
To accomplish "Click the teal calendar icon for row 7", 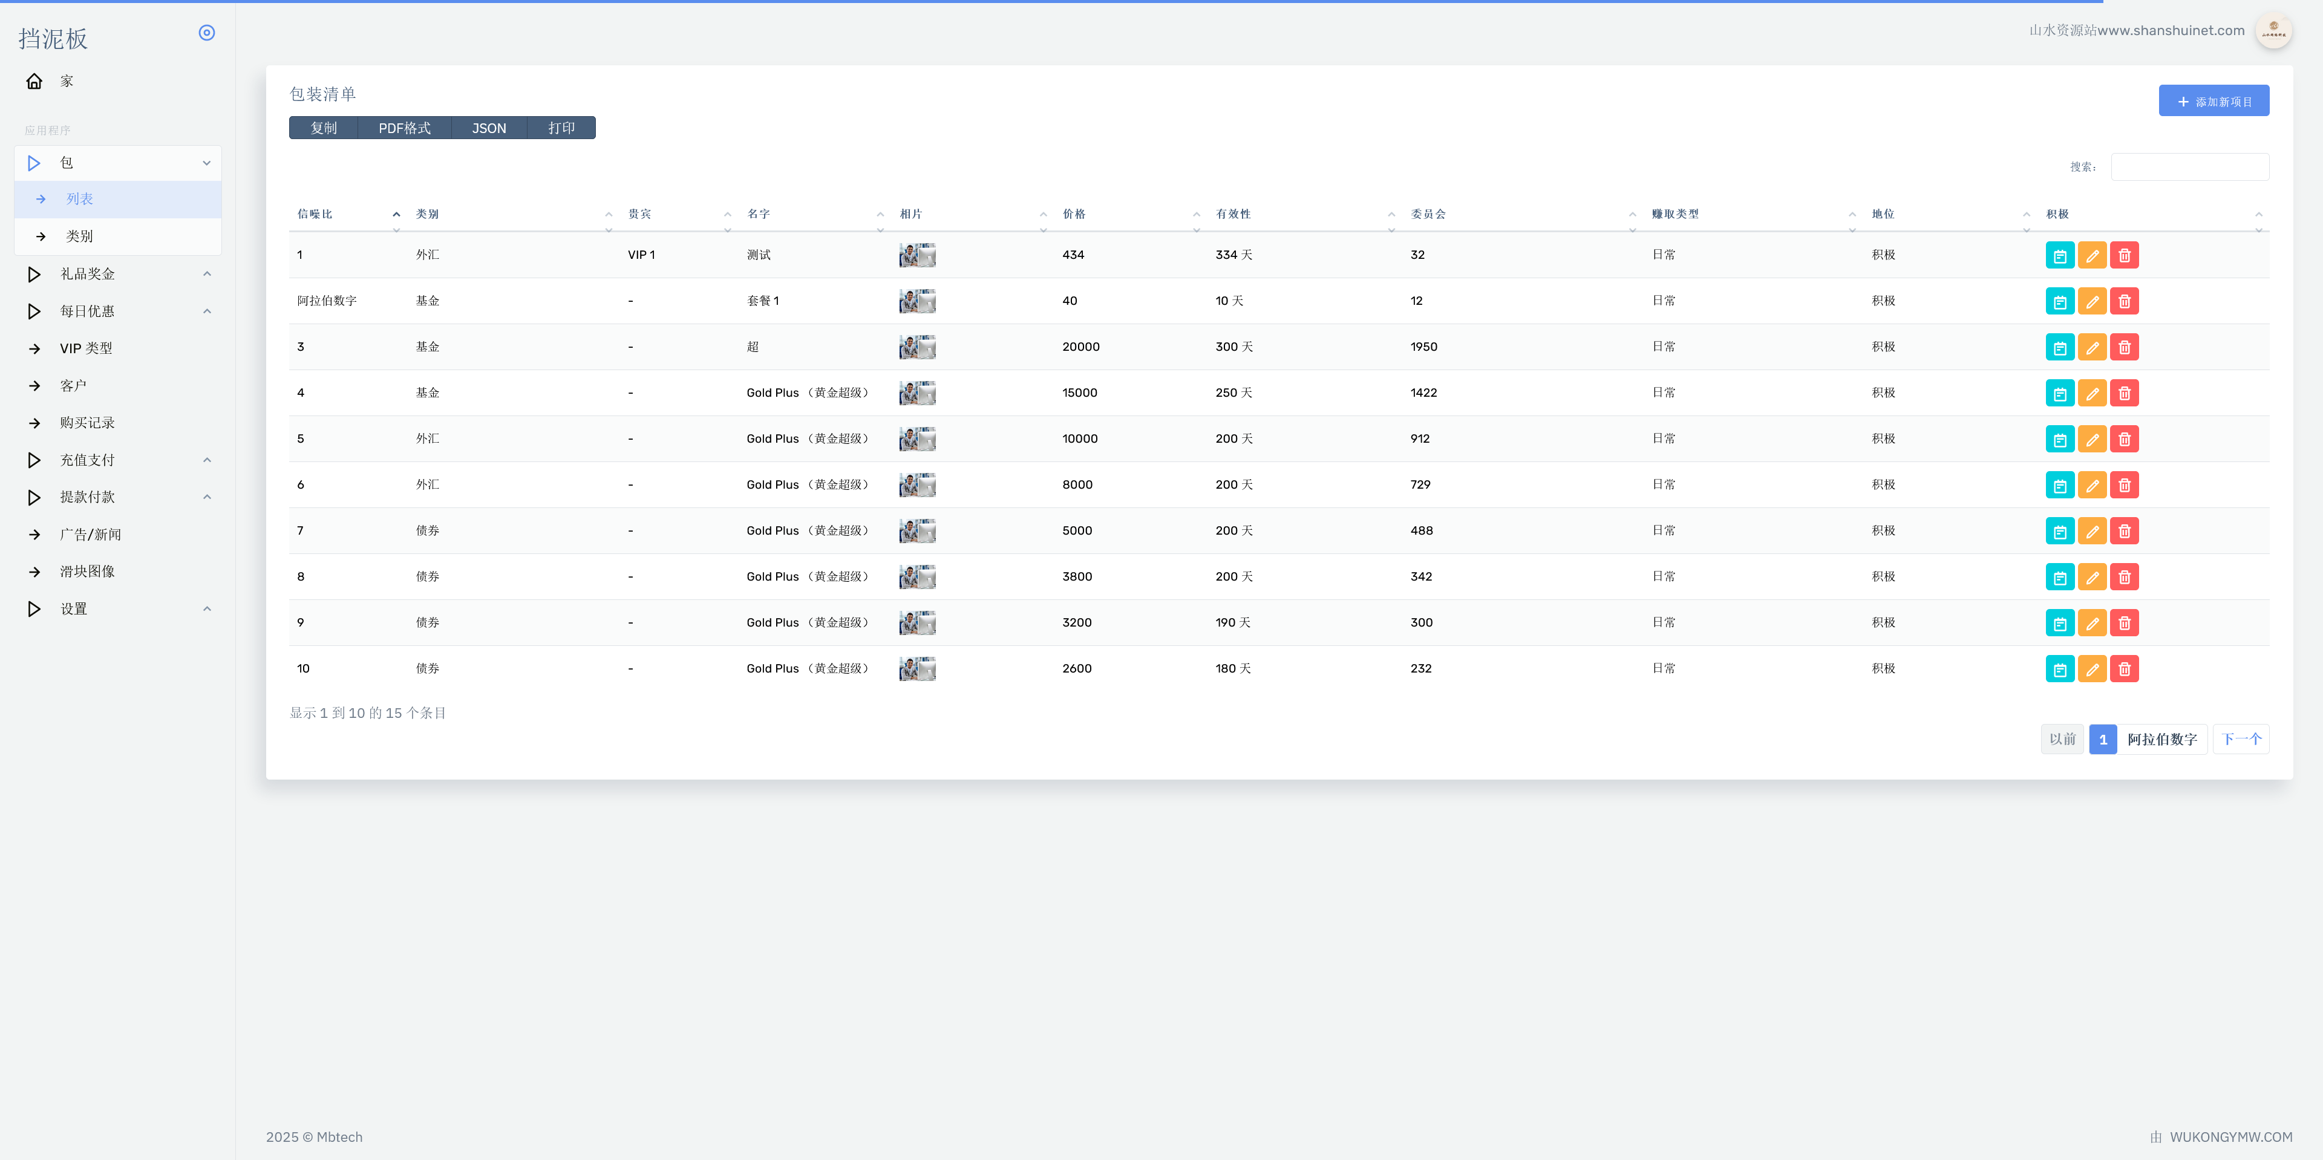I will click(x=2060, y=531).
